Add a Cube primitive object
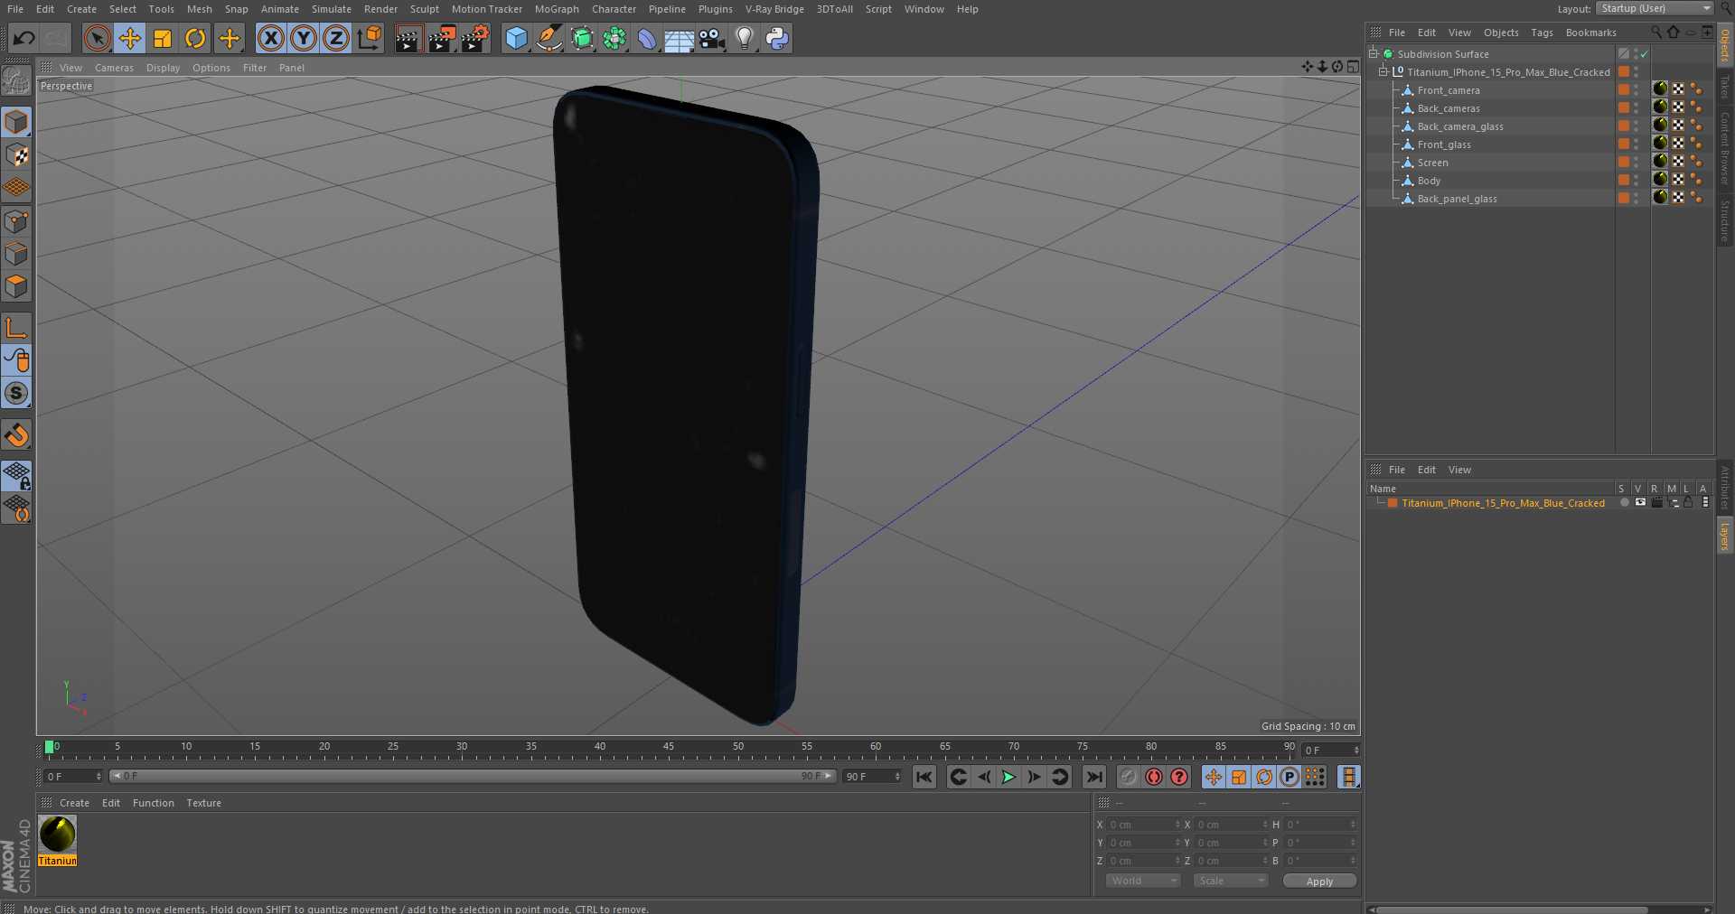The image size is (1735, 914). (516, 38)
